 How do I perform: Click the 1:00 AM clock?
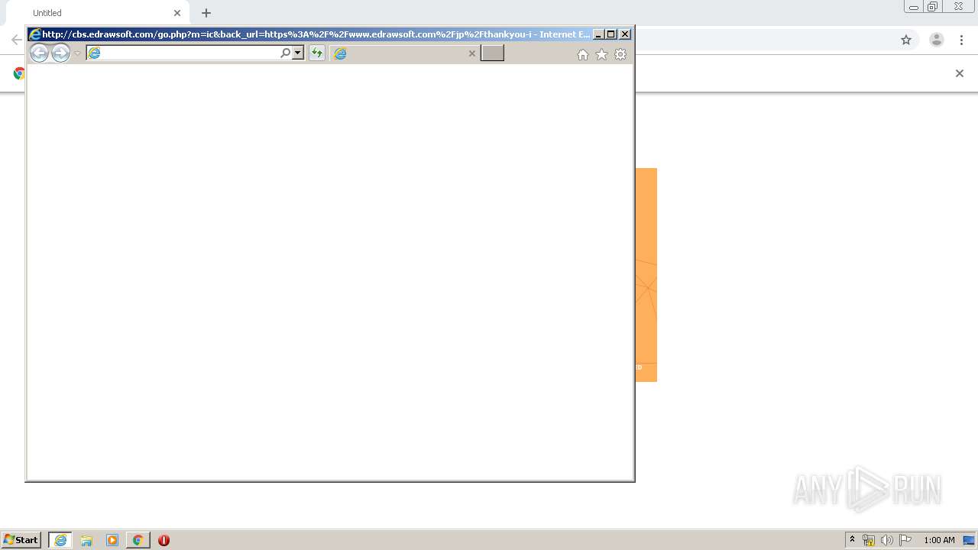[939, 540]
